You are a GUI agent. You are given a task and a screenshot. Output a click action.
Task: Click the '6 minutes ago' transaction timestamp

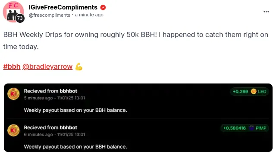(x=38, y=134)
